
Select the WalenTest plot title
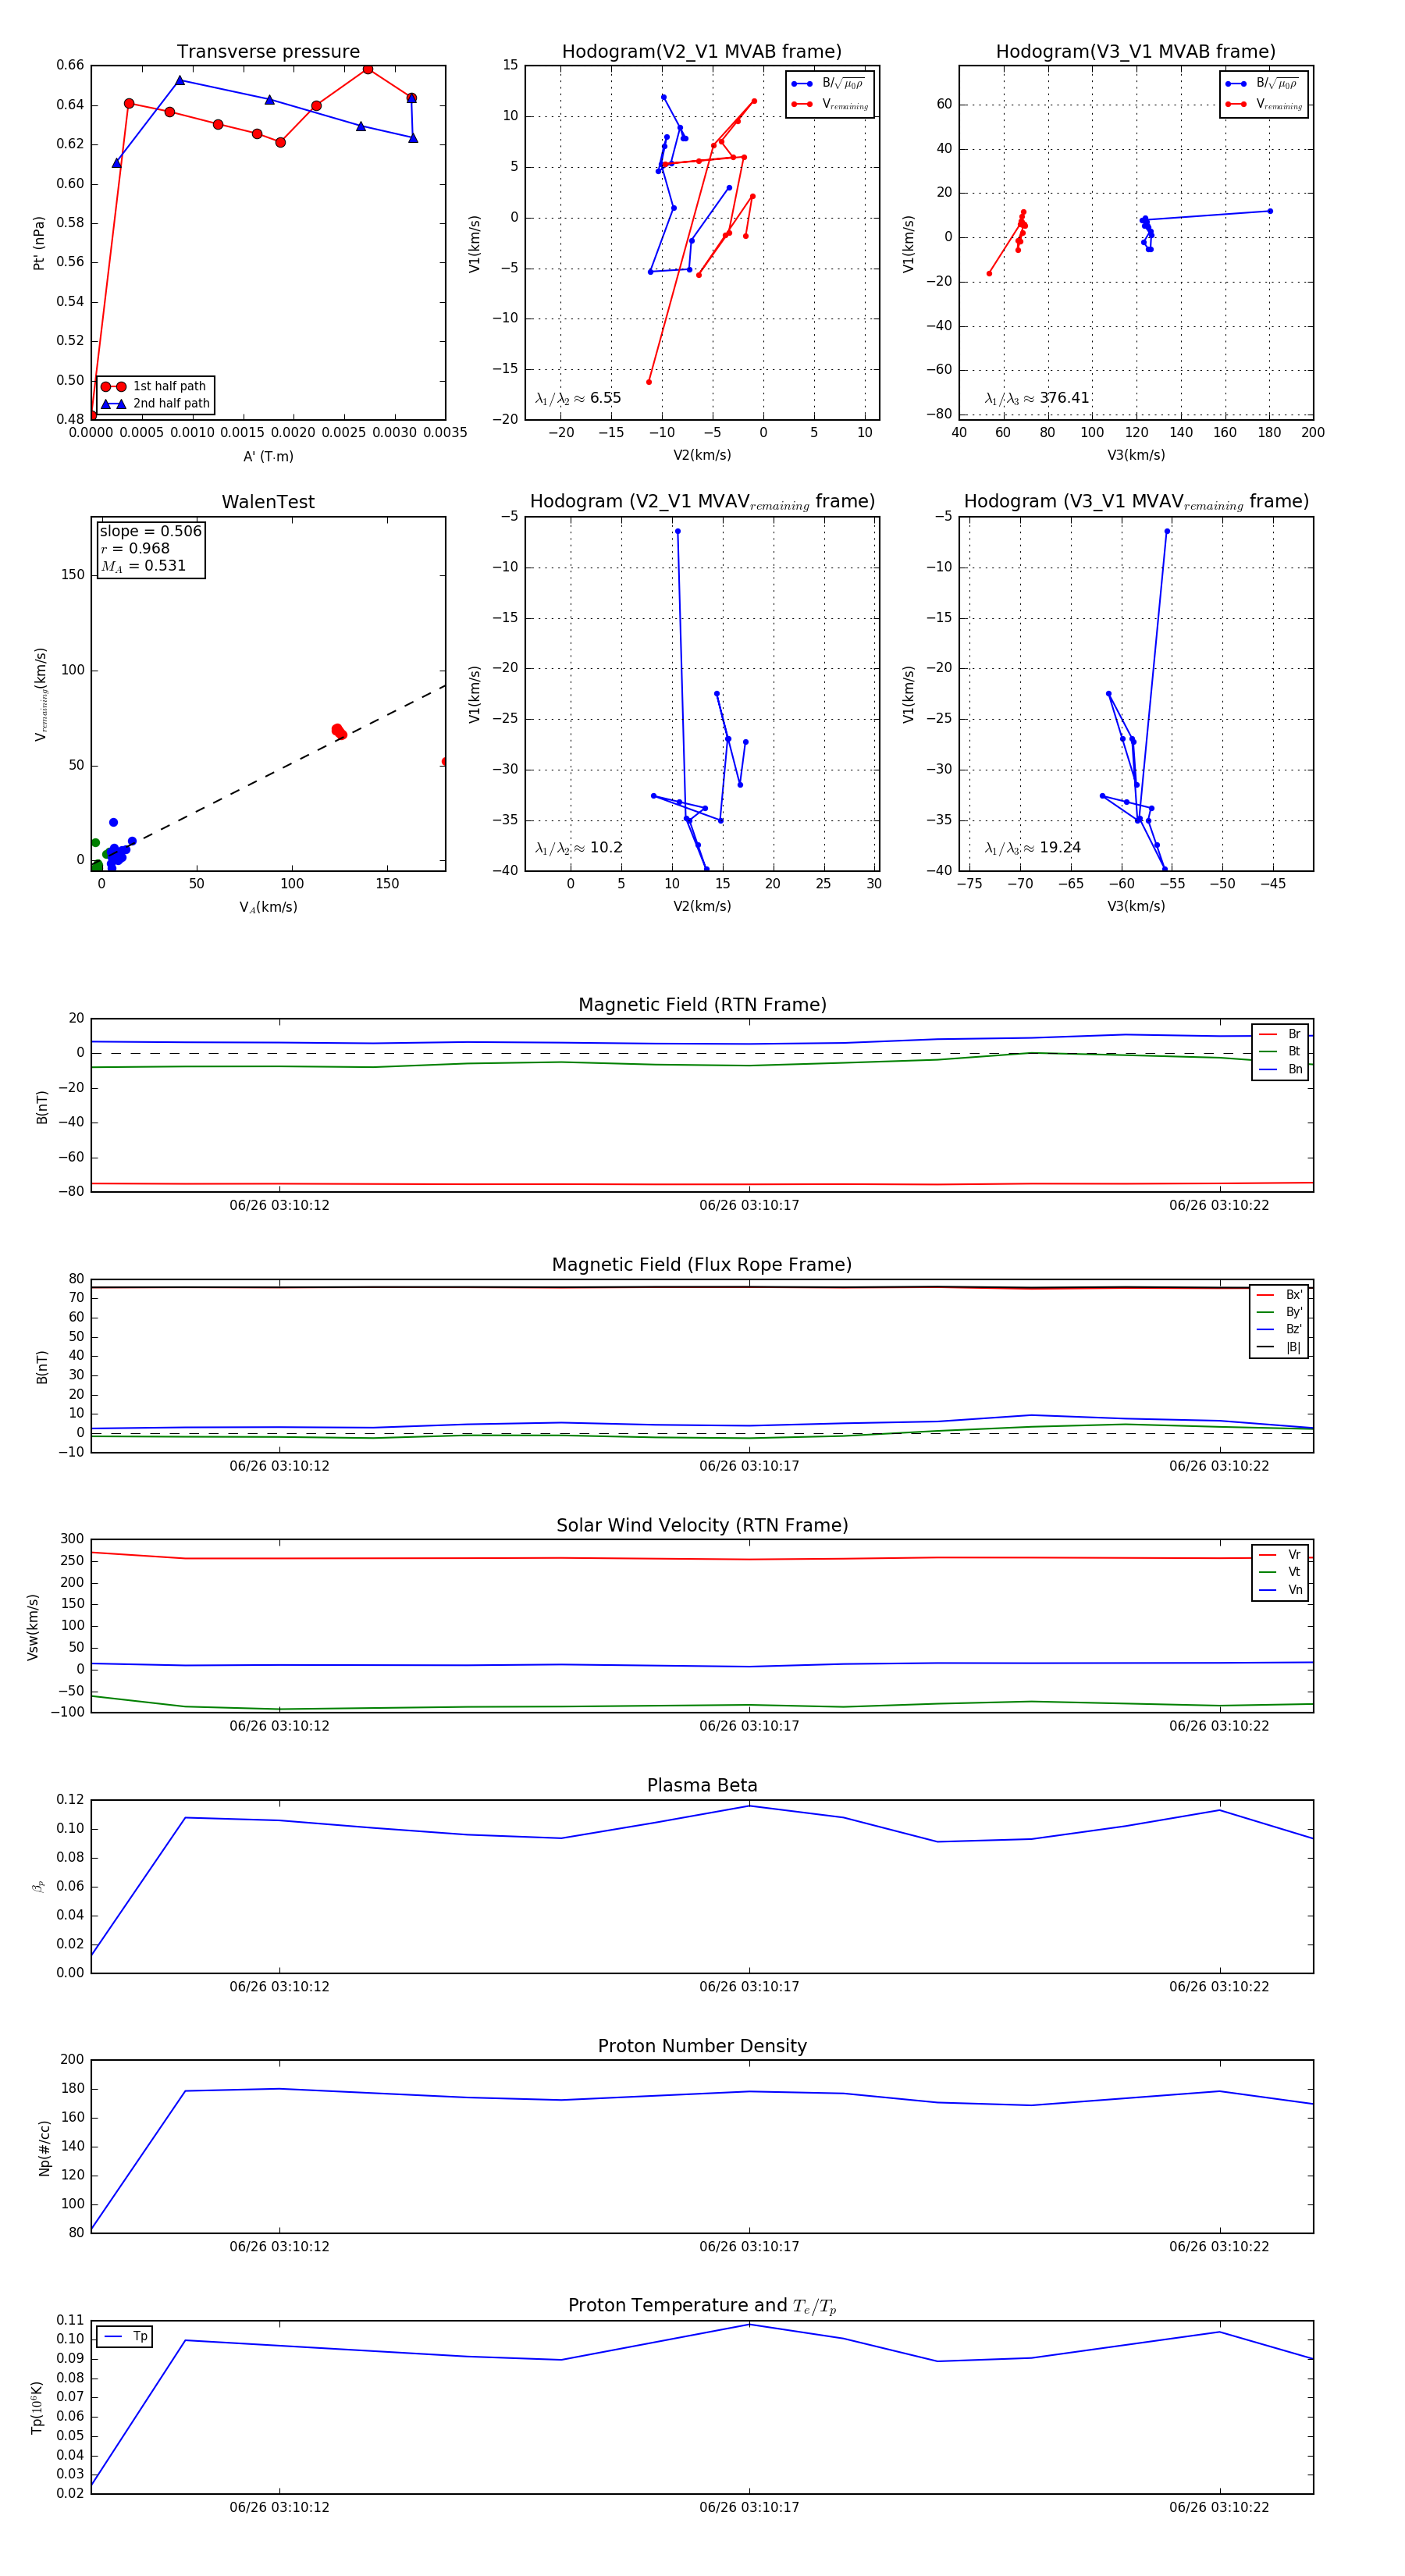268,502
